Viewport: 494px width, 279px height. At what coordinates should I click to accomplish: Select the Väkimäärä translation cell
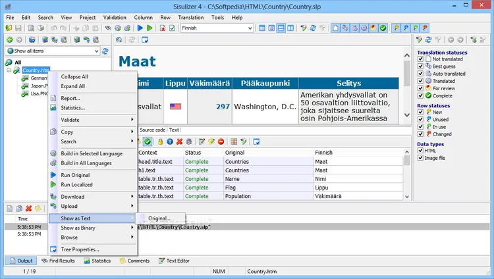(358, 196)
